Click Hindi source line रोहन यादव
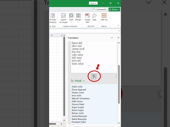Screen dimensions: 170x127 (x=76, y=58)
